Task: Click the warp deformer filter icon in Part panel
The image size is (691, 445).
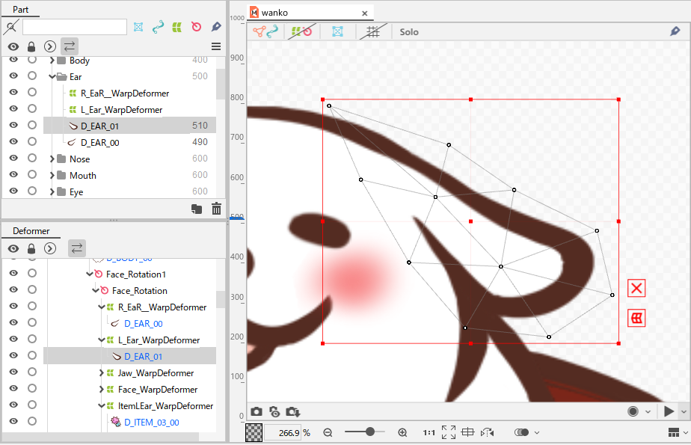Action: click(x=177, y=28)
